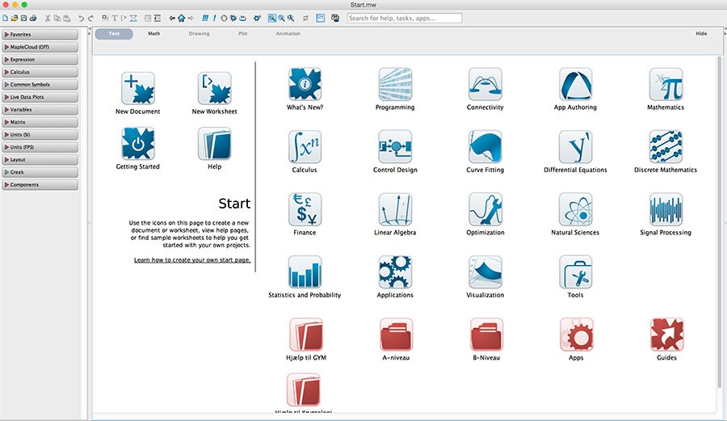Switch to the Animation tab
This screenshot has width=727, height=421.
click(x=288, y=33)
